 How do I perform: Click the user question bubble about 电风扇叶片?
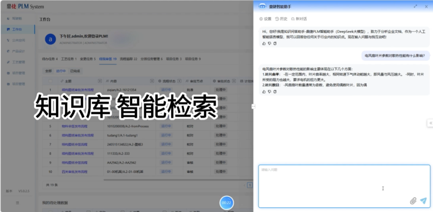[396, 56]
